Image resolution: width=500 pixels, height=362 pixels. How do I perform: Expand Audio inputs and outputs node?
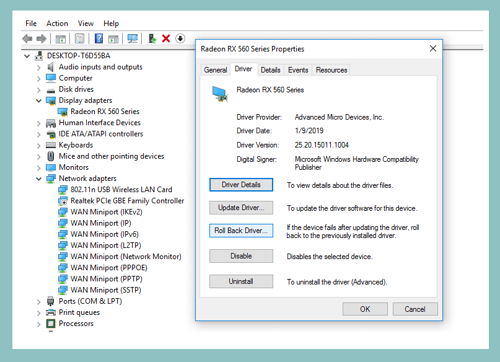pyautogui.click(x=38, y=68)
